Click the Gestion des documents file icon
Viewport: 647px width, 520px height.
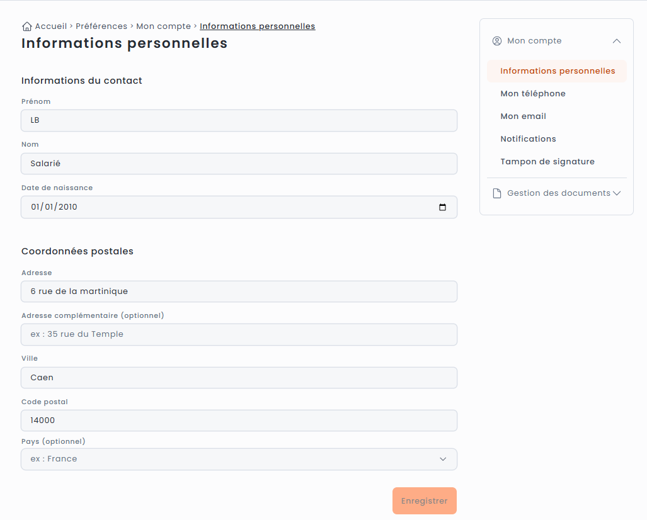pos(497,193)
